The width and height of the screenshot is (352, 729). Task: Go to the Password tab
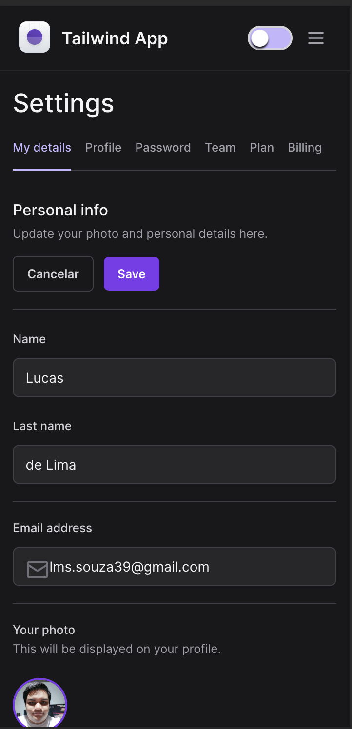[163, 148]
